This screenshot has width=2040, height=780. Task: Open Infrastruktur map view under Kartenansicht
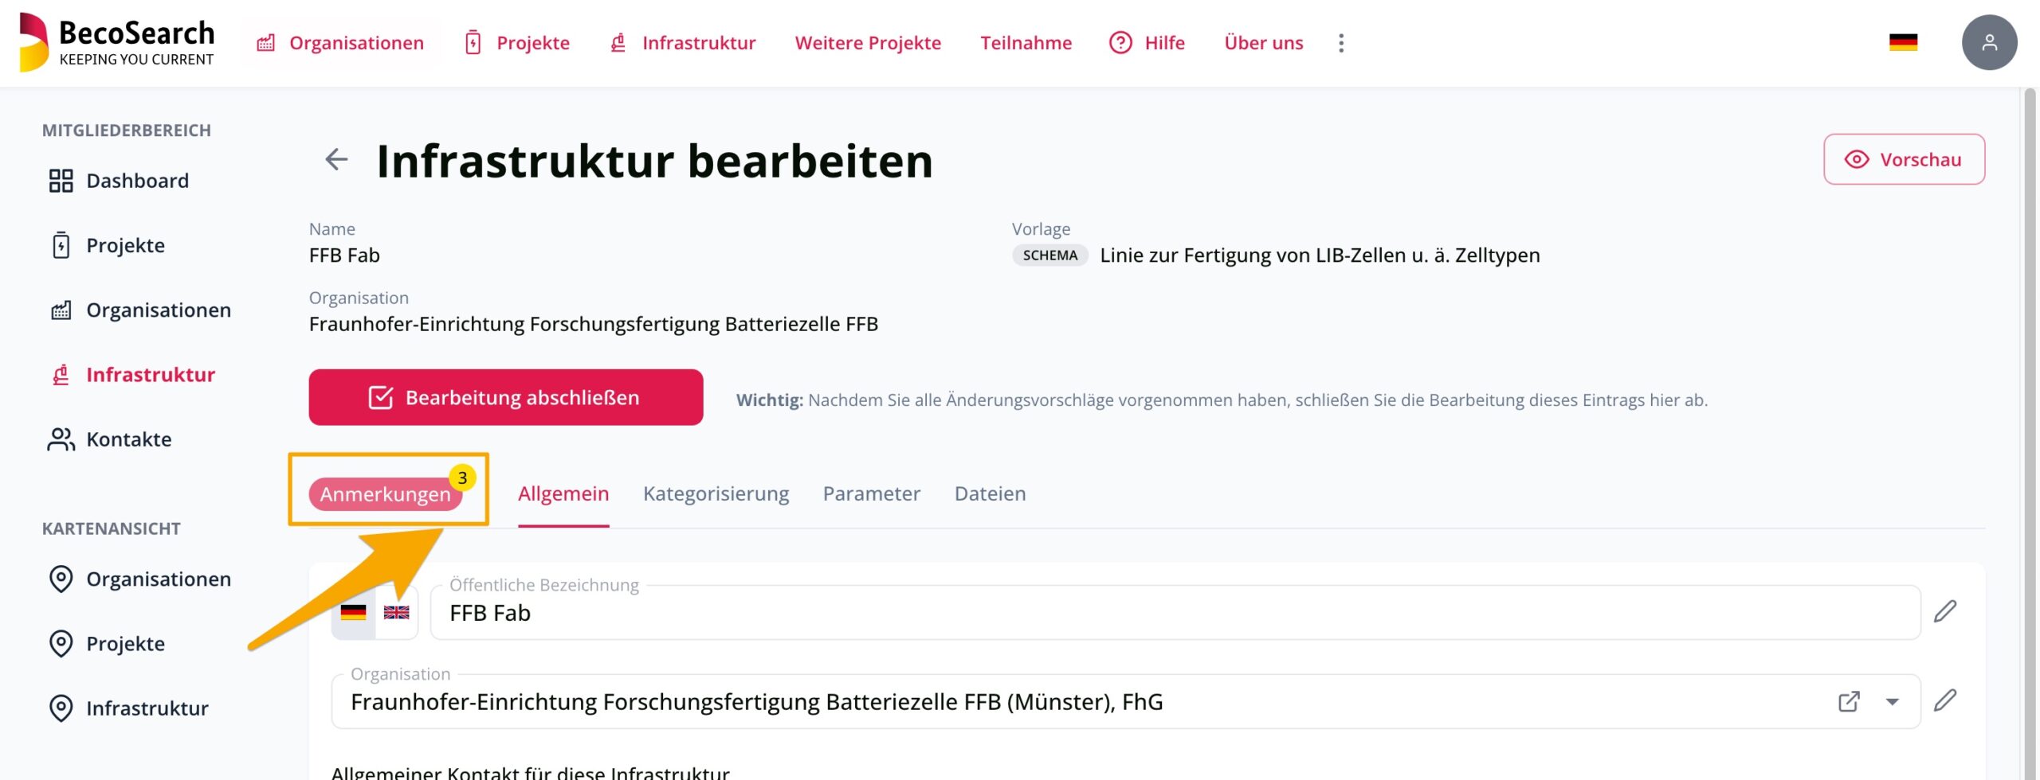coord(129,708)
